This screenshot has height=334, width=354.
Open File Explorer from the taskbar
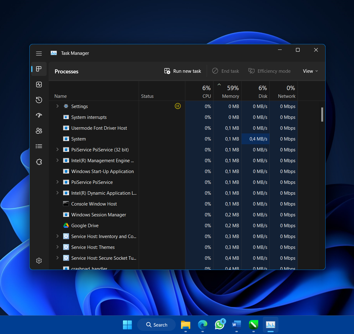click(186, 325)
